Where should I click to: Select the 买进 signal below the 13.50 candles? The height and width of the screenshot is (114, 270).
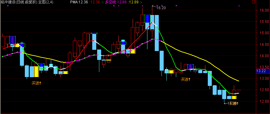pyautogui.click(x=185, y=79)
